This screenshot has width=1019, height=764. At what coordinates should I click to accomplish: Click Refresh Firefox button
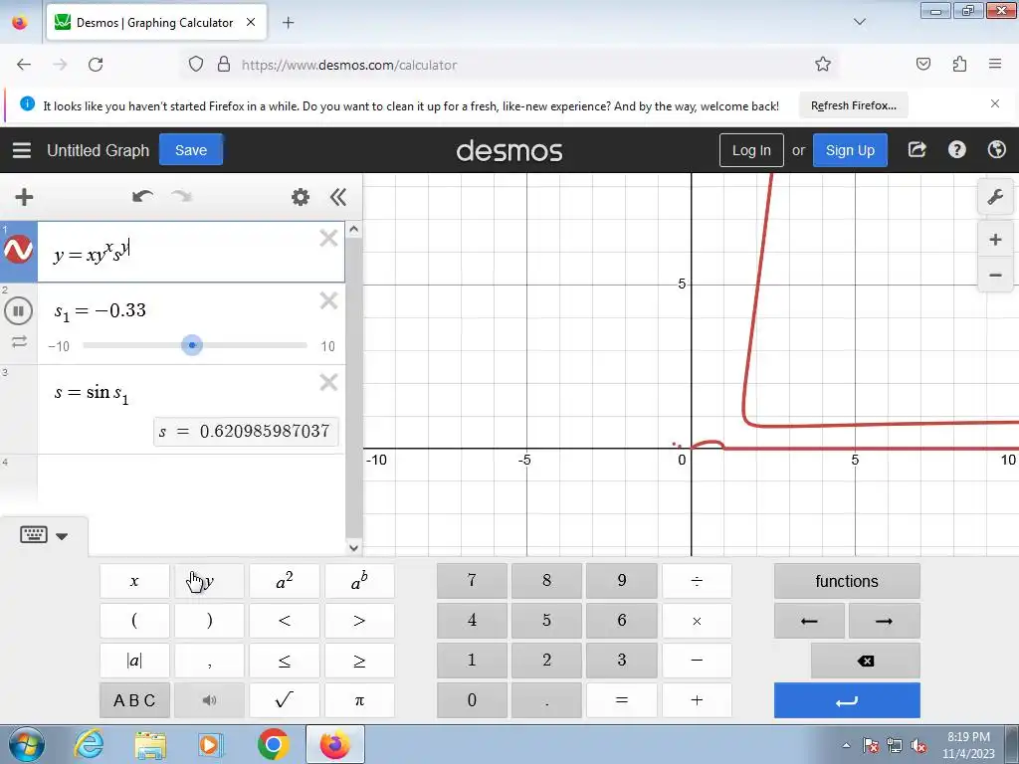[853, 105]
